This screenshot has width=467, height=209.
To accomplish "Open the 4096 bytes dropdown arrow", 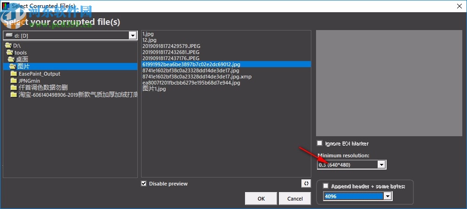I will click(x=387, y=196).
